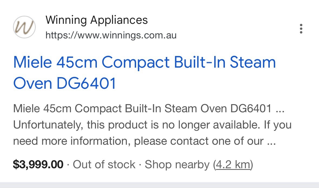Open the three-dot more options menu
This screenshot has width=319, height=188.
[x=301, y=29]
